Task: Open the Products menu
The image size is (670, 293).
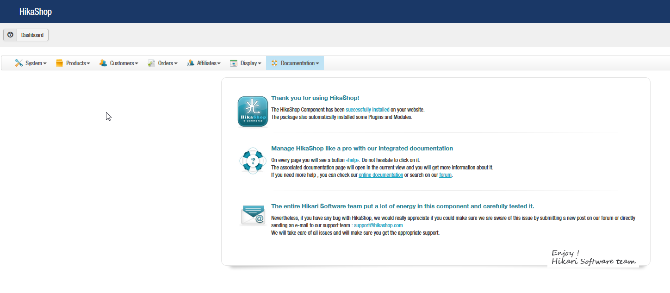Action: pyautogui.click(x=73, y=63)
